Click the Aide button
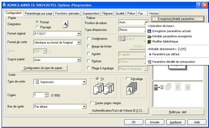Screen dimensions: 209x128 point(197,122)
